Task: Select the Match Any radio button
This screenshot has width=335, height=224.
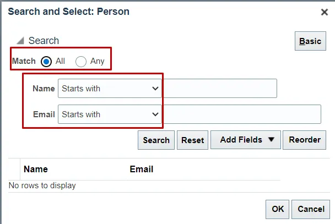Action: point(81,61)
